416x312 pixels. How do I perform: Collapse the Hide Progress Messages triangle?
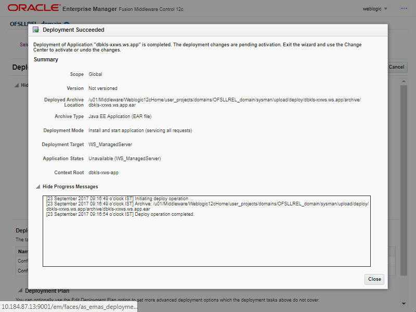(38, 187)
